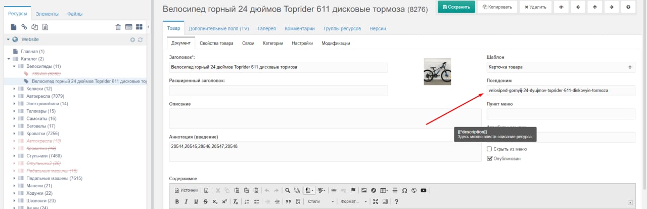Apply italic formatting in the editor
Image resolution: width=647 pixels, height=209 pixels.
(187, 201)
